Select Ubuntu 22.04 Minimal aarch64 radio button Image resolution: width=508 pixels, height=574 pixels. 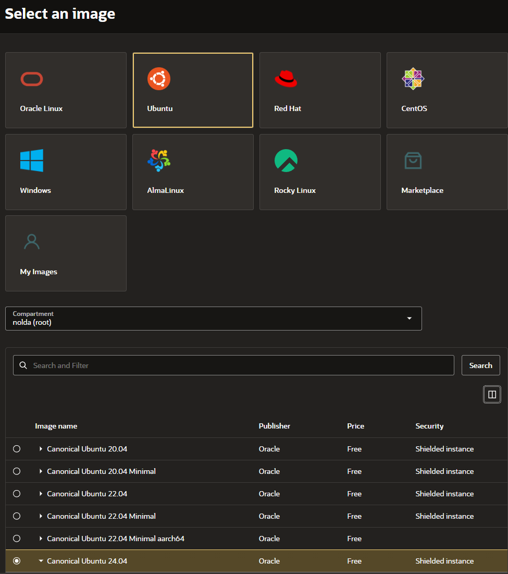click(17, 539)
